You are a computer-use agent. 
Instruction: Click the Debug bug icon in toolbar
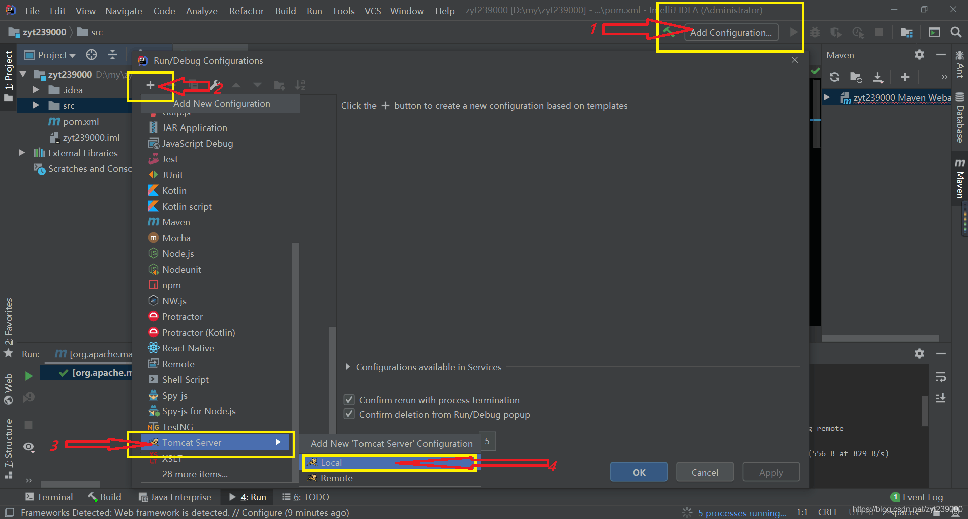point(815,32)
